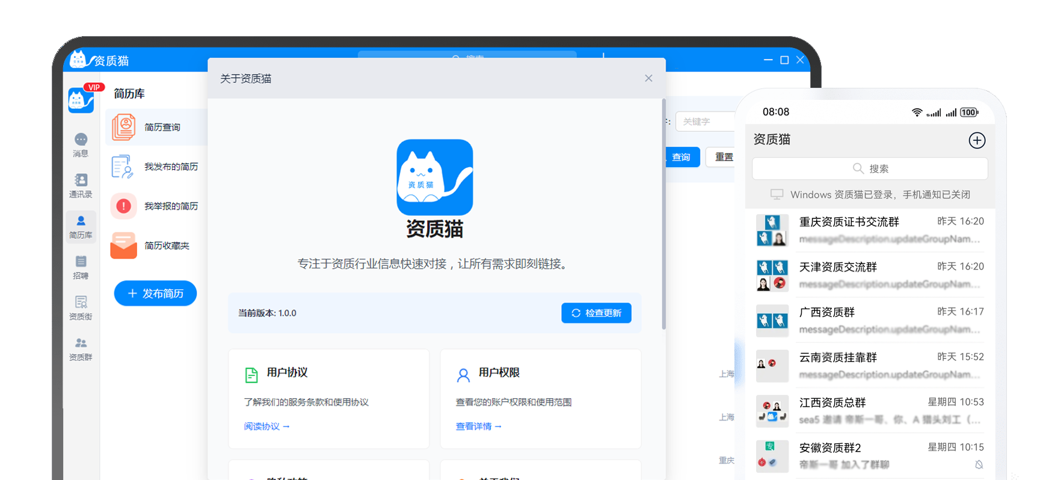Tap the 江西资质总群 group avatar
The width and height of the screenshot is (1049, 480).
pos(772,411)
